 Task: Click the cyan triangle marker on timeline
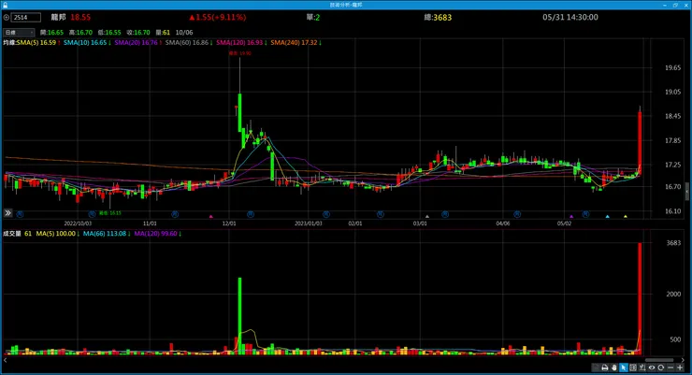point(608,216)
